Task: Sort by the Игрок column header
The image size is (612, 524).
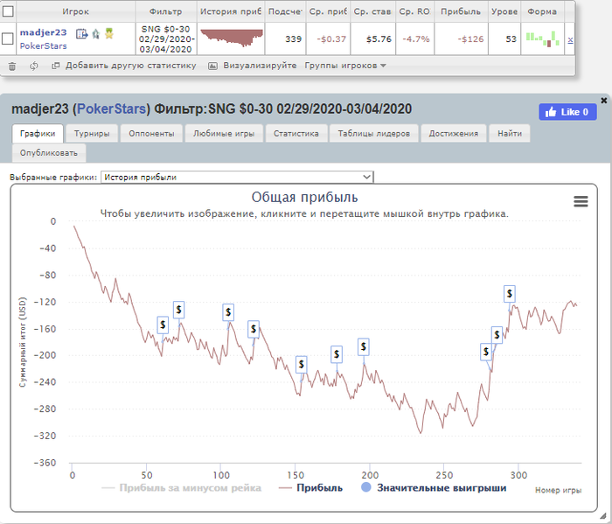Action: [x=76, y=11]
